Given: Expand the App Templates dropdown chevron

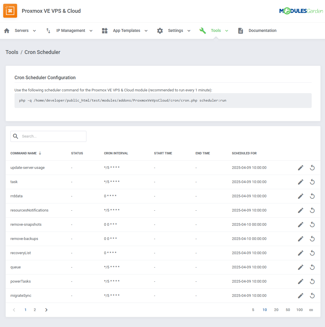Looking at the screenshot, I should pos(146,31).
